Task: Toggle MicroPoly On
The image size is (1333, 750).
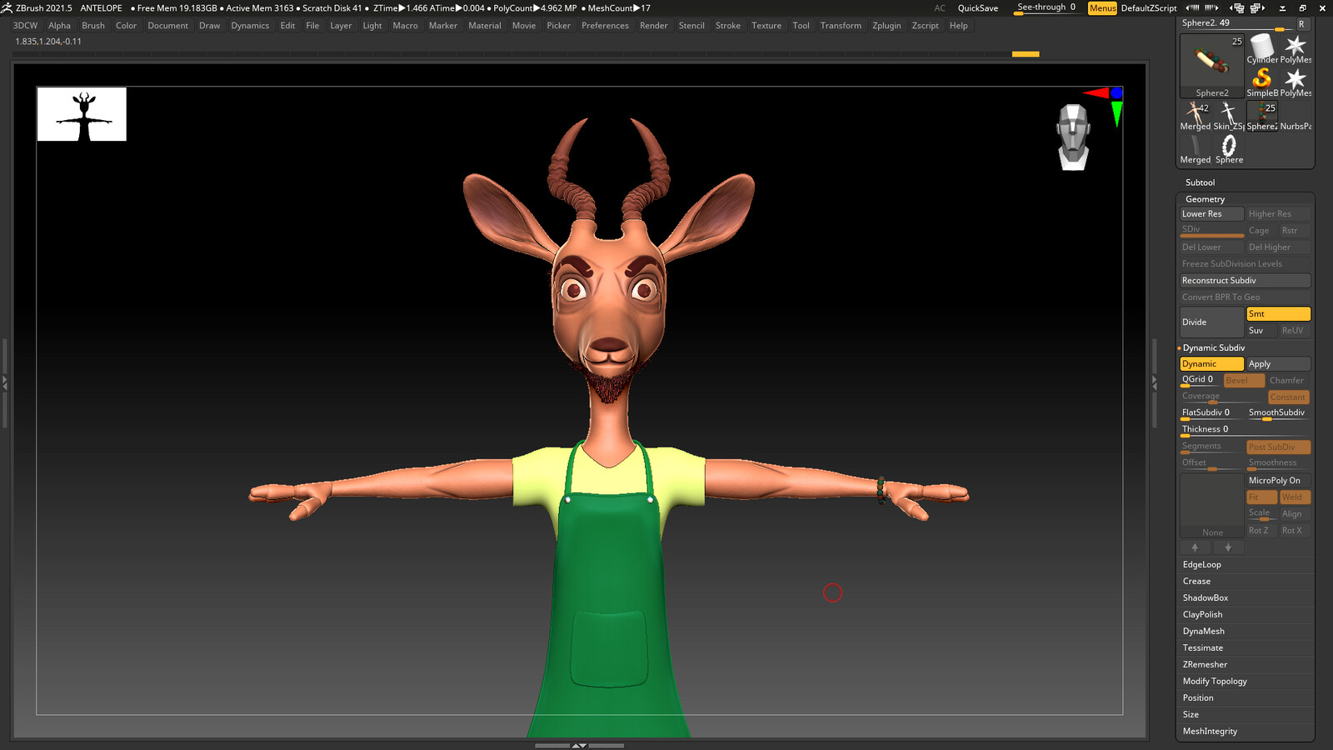Action: point(1278,481)
